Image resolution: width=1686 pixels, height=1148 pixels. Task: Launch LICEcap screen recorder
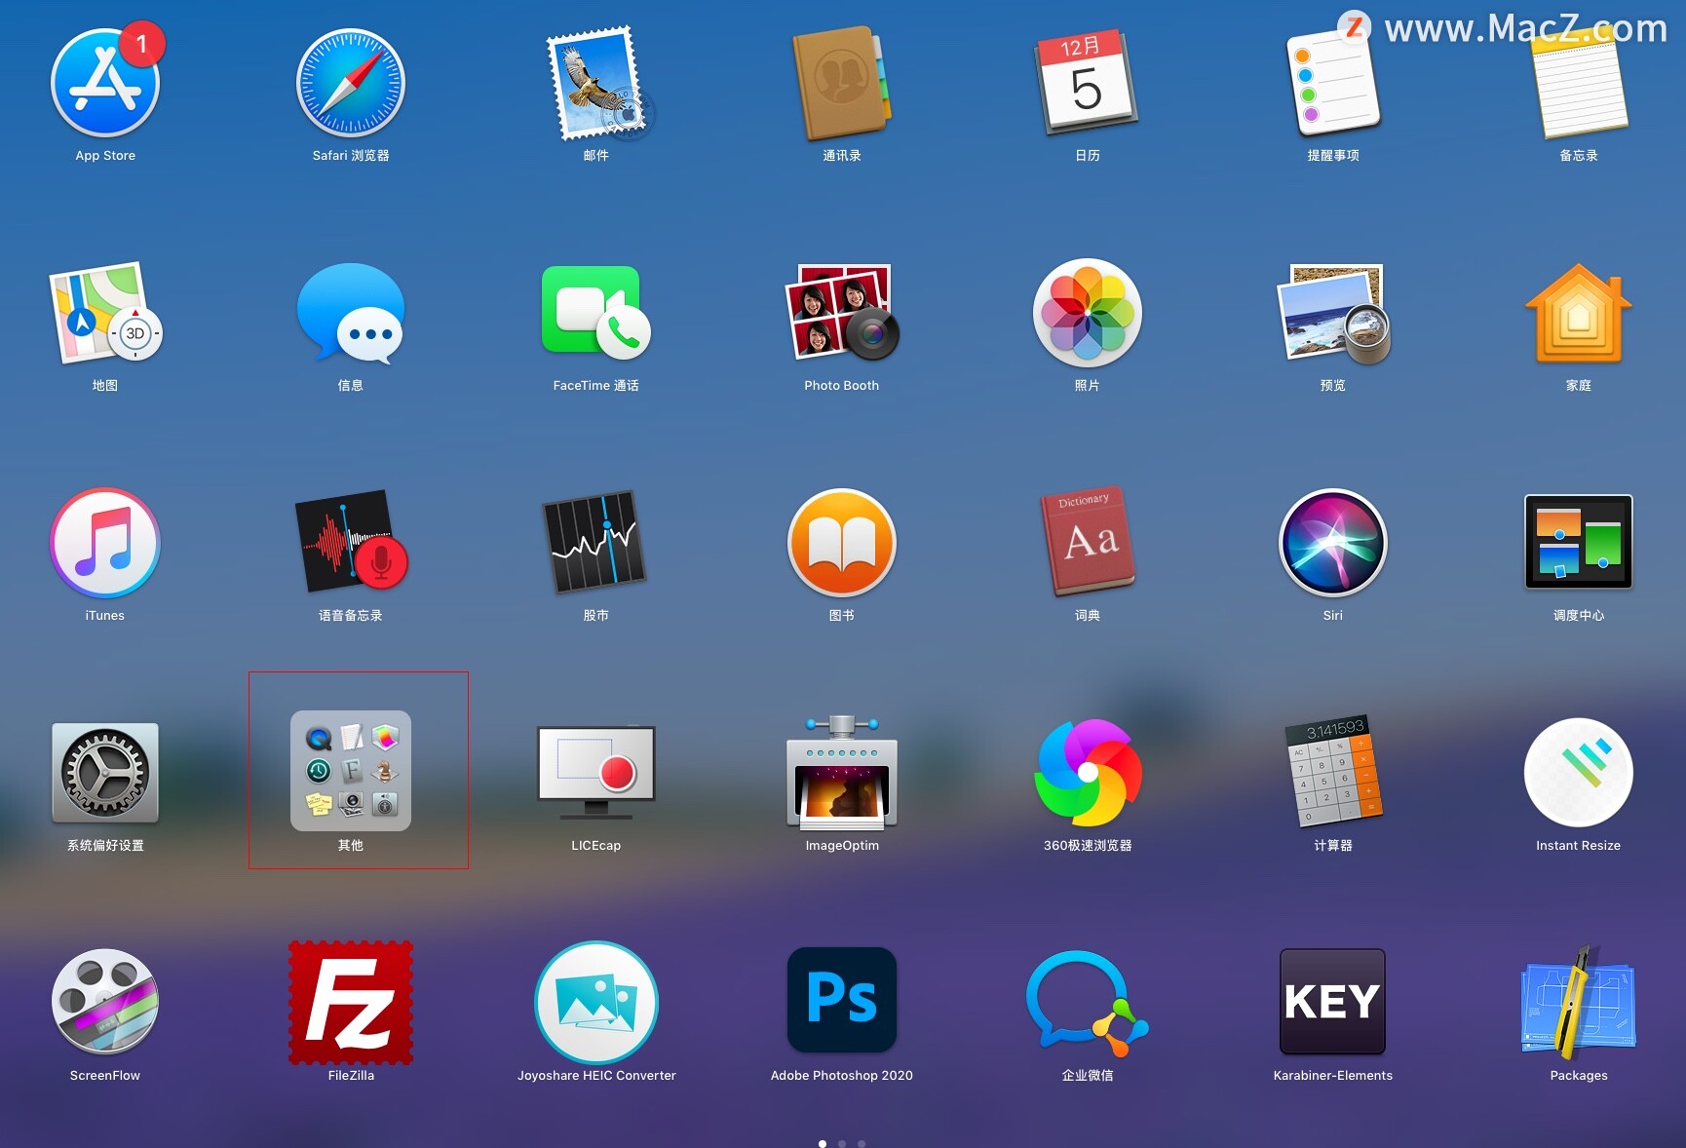596,773
